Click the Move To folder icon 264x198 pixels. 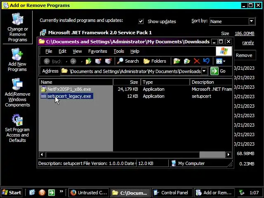click(x=177, y=61)
